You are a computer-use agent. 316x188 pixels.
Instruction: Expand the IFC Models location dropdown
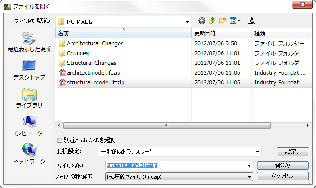pyautogui.click(x=187, y=22)
